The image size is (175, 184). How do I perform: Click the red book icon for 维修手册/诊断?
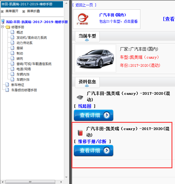tap(80, 133)
